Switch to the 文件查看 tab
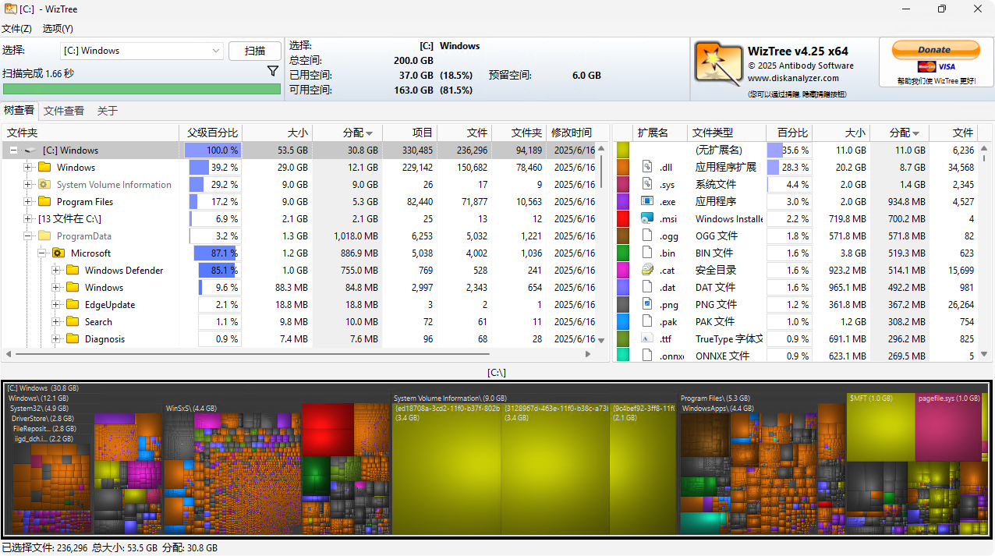The image size is (995, 556). coord(64,111)
